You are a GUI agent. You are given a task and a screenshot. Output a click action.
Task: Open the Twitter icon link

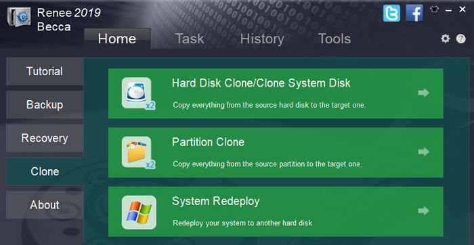pyautogui.click(x=391, y=13)
